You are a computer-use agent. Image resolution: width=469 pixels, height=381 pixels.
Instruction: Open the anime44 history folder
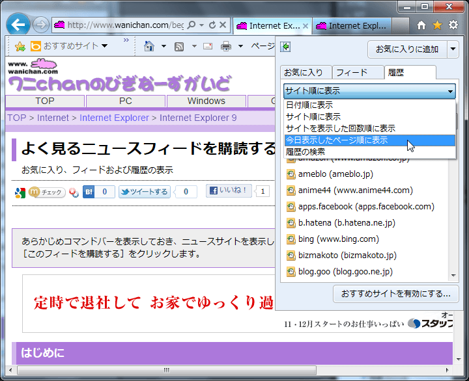pyautogui.click(x=356, y=190)
